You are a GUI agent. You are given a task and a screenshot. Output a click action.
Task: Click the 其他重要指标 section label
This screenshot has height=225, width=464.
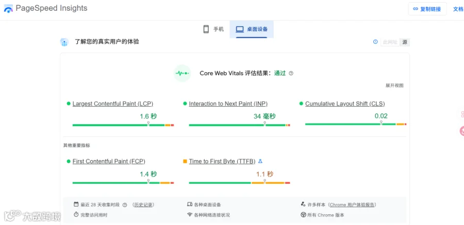tap(77, 146)
